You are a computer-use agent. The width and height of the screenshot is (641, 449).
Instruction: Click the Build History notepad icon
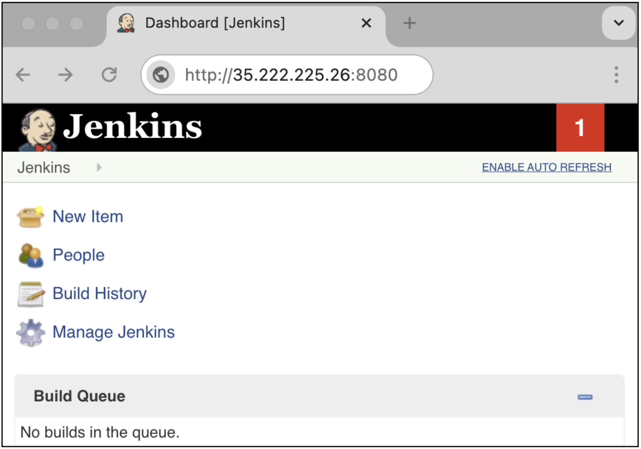[x=31, y=294]
